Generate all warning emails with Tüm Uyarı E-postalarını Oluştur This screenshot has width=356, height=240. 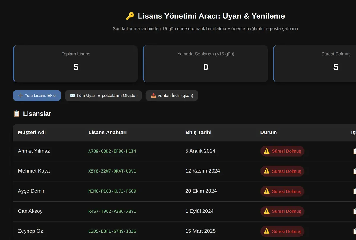[x=103, y=96]
